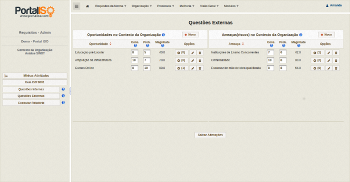The image size is (350, 182).
Task: Toggle the hamburger sidebar menu button
Action: pyautogui.click(x=76, y=6)
